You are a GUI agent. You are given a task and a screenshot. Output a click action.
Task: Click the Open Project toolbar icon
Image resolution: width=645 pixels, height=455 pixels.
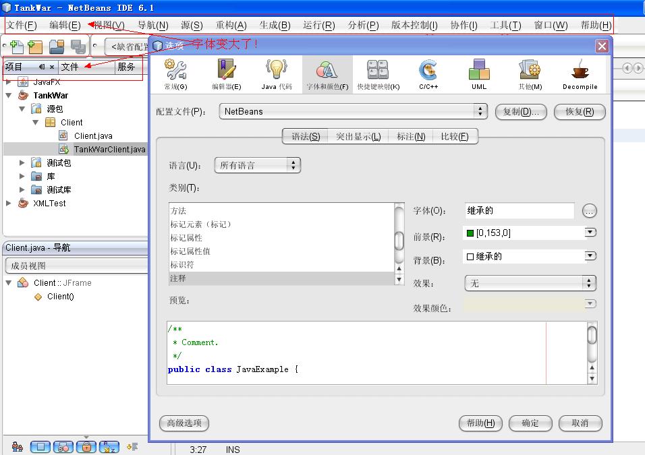point(57,47)
